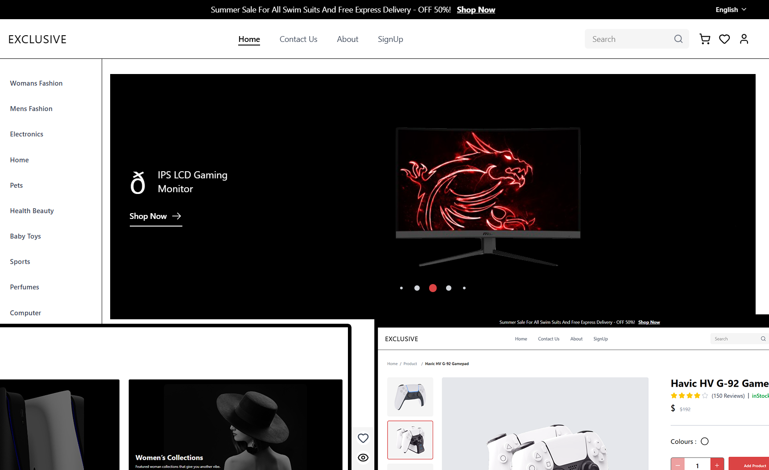Select the first hero carousel dot
The width and height of the screenshot is (769, 470).
pos(401,288)
